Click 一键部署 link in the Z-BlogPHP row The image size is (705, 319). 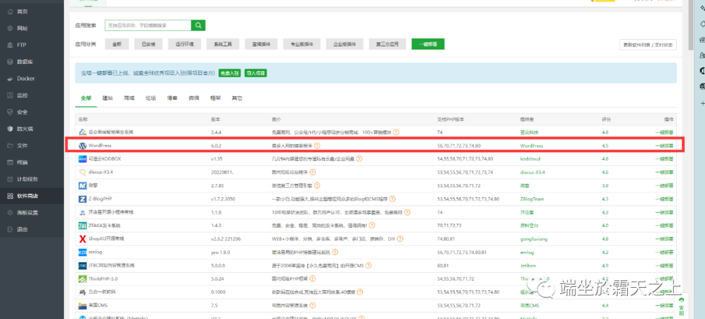664,198
